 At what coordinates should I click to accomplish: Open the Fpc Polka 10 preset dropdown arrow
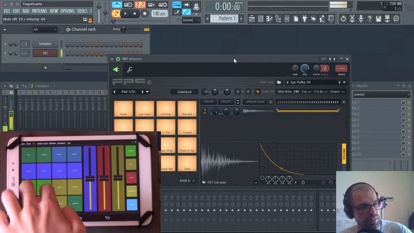tap(344, 82)
